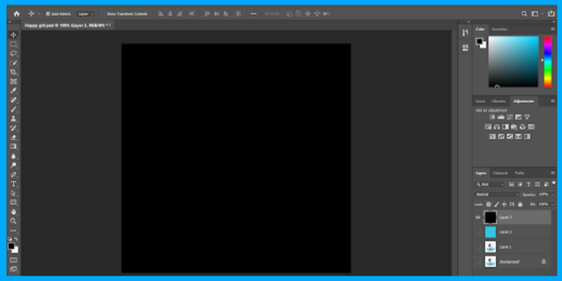Select the Gradient tool

click(13, 147)
